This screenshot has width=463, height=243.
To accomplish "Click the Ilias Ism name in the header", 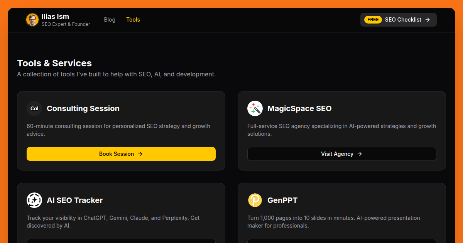I will coord(55,17).
